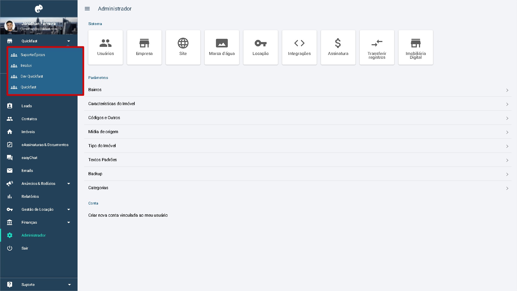Collapse the Quickfast account dropdown

point(69,41)
